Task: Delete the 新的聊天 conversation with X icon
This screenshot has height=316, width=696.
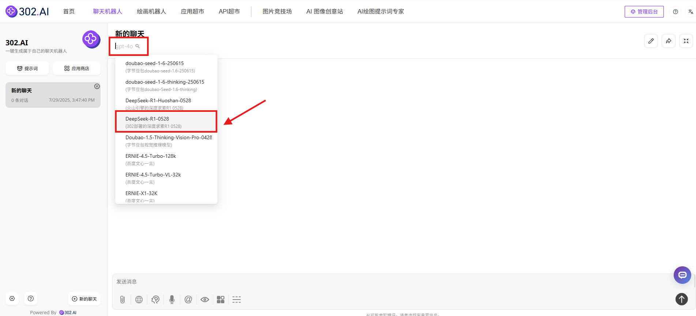Action: point(97,86)
